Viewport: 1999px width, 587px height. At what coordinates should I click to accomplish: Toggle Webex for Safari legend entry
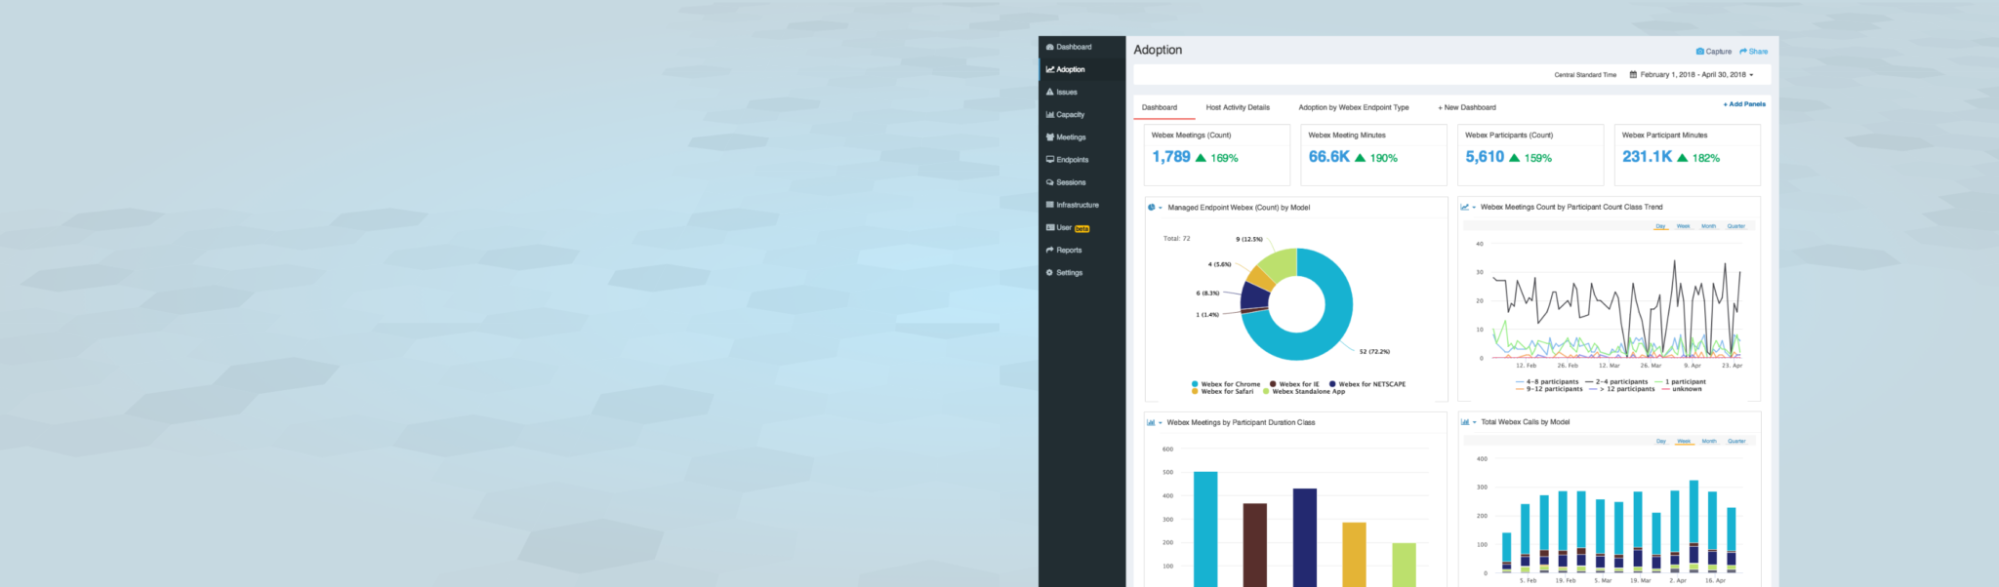pyautogui.click(x=1222, y=392)
